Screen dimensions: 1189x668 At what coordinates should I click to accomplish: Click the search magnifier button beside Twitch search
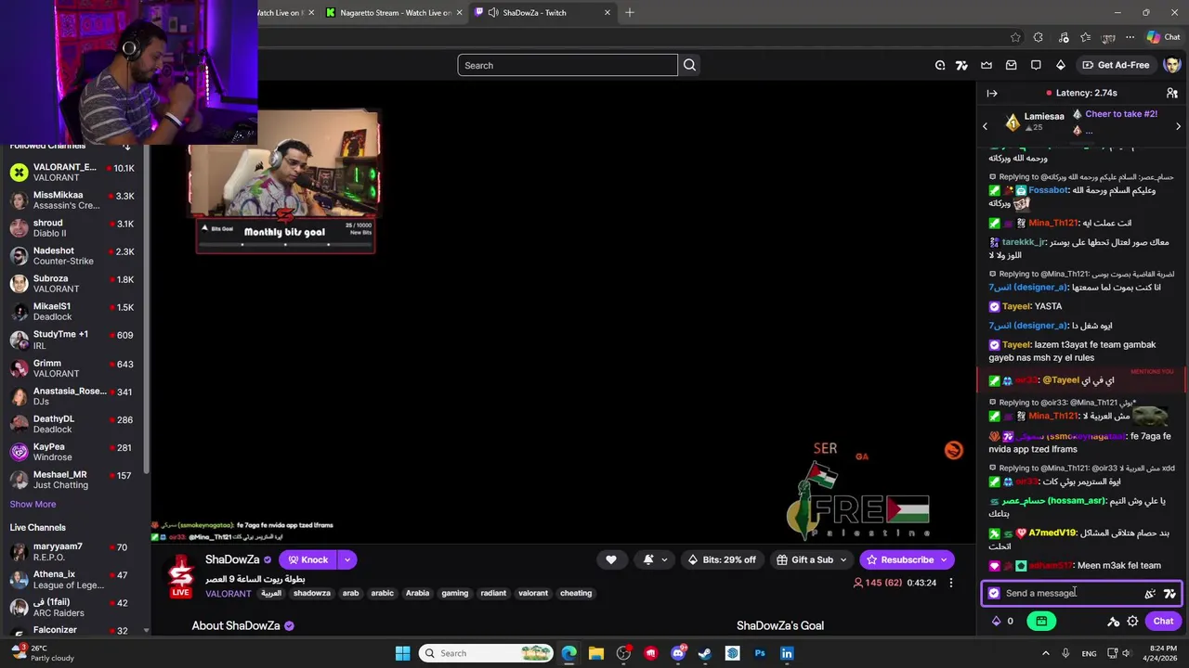click(689, 65)
